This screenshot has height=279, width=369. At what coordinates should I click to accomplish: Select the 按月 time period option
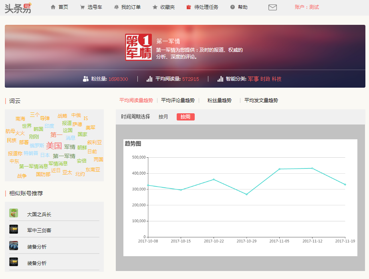point(163,117)
